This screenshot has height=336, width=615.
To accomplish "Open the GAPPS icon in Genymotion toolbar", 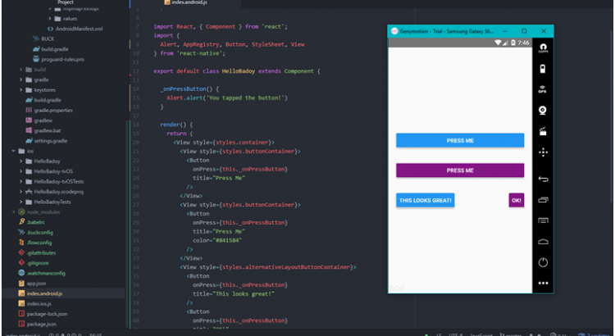I will pos(542,48).
